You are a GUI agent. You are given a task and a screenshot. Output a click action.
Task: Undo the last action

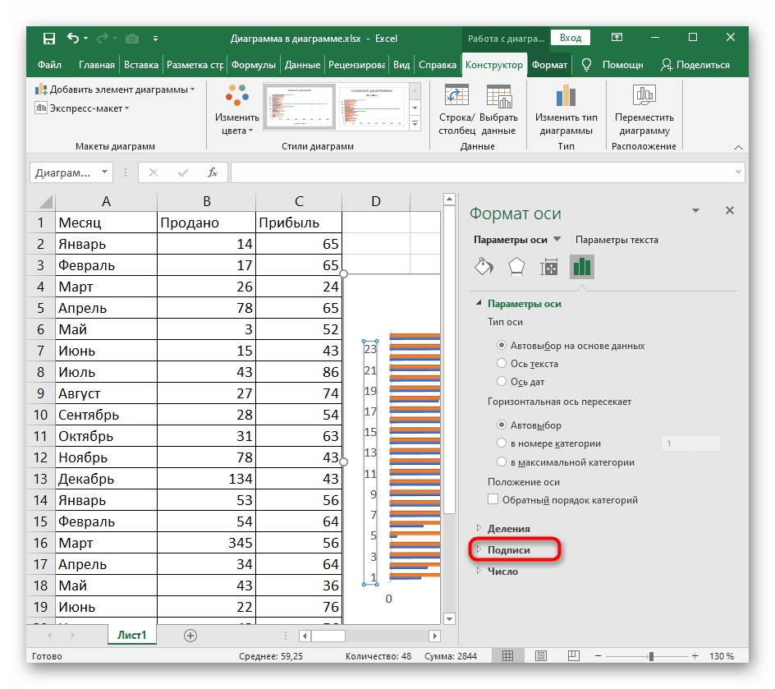point(73,38)
